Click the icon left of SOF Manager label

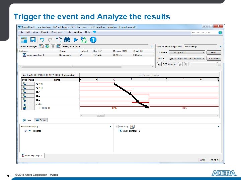tap(159, 64)
